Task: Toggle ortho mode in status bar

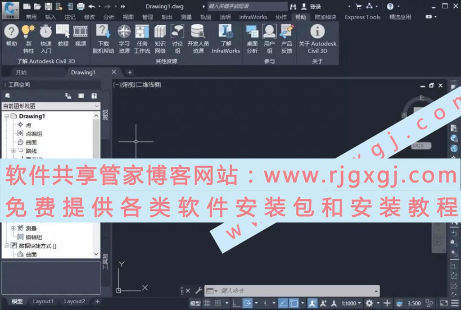Action: (236, 303)
